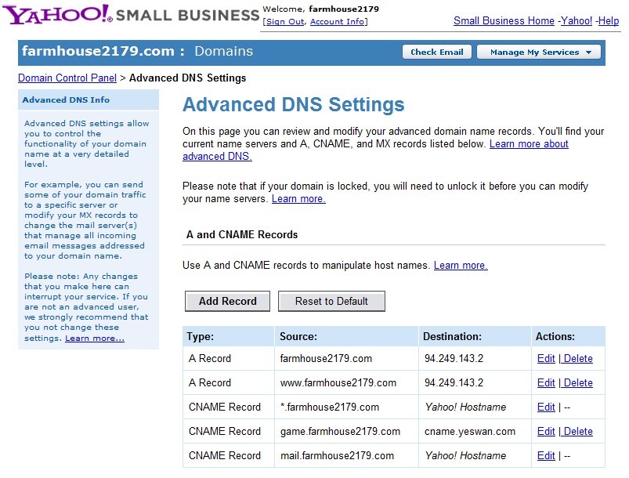This screenshot has width=629, height=478.
Task: Click the 'Actions:' column header
Action: click(569, 336)
